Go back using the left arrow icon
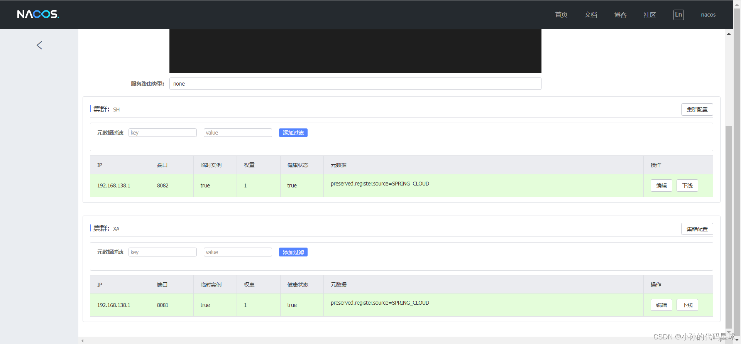This screenshot has width=741, height=344. coord(39,45)
